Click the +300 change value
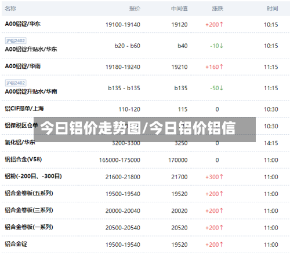290x259 pixels. point(214,177)
